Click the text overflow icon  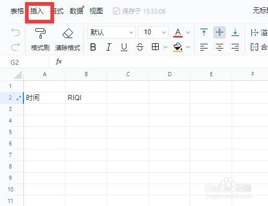tap(254, 32)
